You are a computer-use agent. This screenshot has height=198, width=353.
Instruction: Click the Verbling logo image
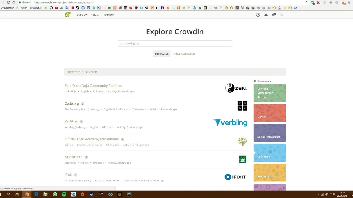click(x=230, y=123)
